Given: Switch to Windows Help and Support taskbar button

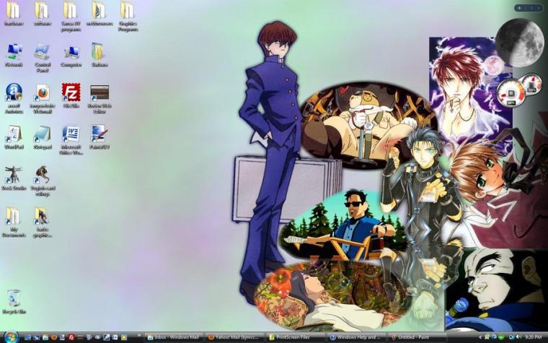Looking at the screenshot, I should coord(357,337).
